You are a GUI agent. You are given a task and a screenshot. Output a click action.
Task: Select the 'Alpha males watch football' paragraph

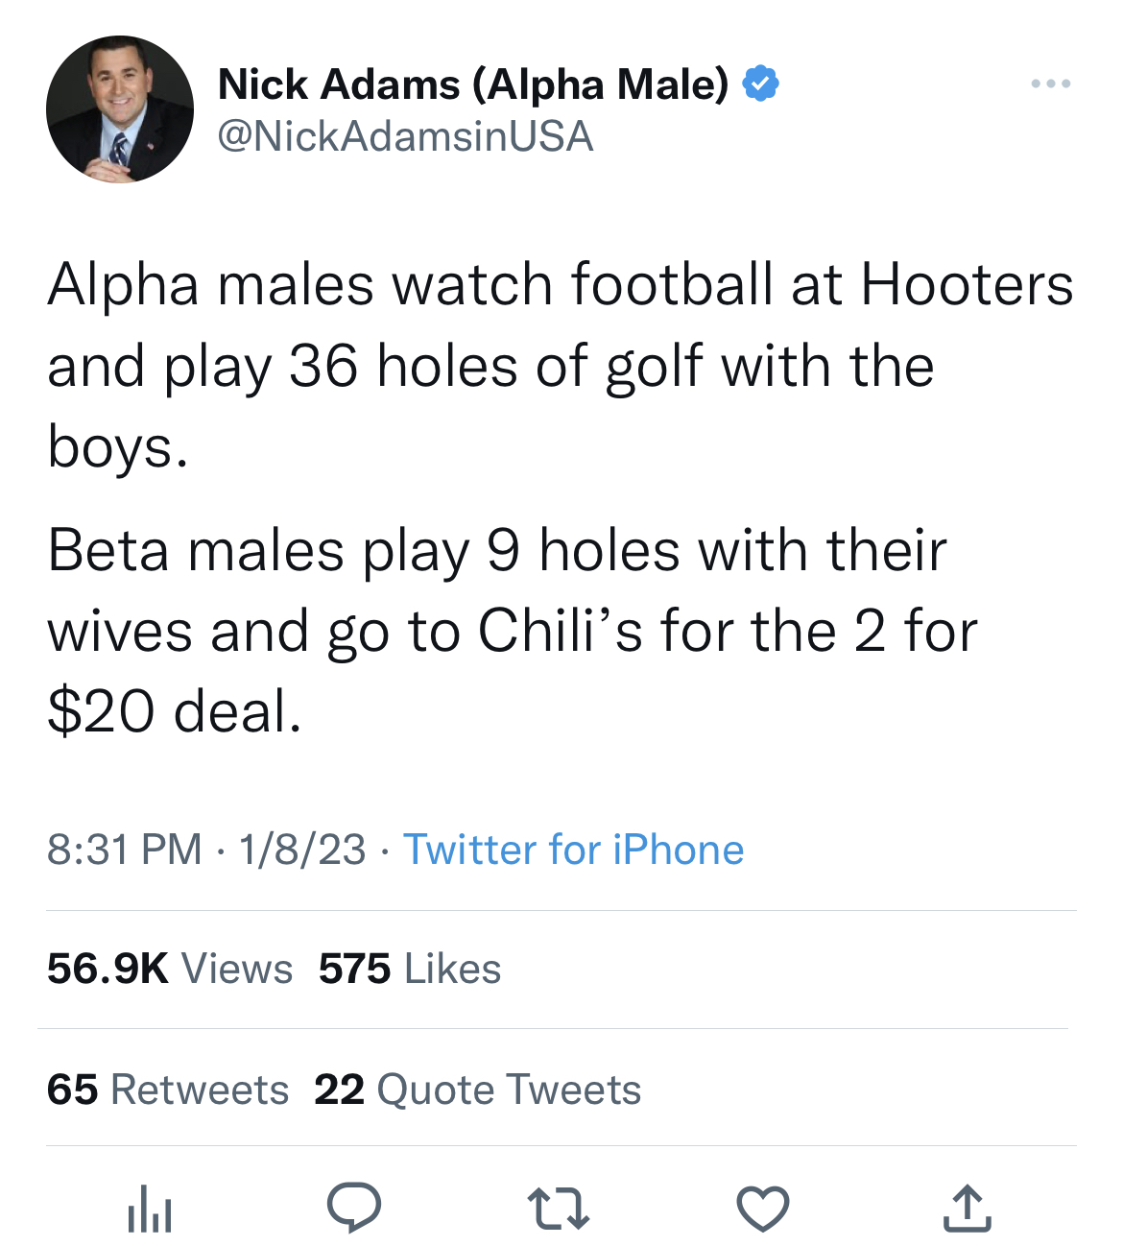pos(561,366)
